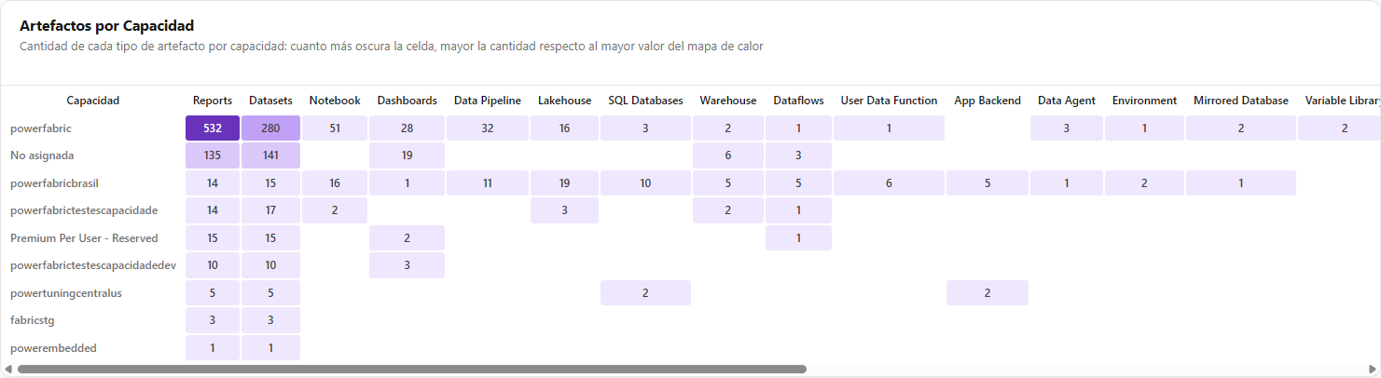Click the 3 Reports cell for fabricstg

tap(213, 320)
